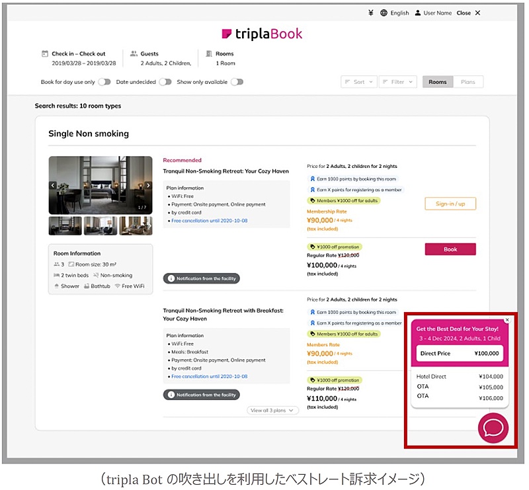Click the 2 twin beds icon
529x490 pixels.
[56, 275]
